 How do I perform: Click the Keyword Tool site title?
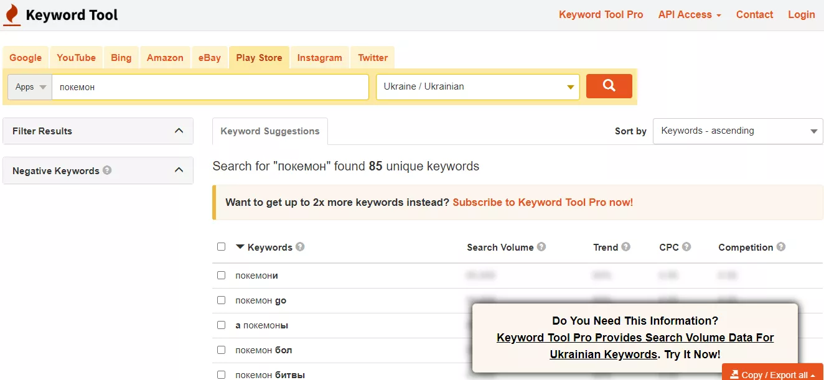pos(72,15)
